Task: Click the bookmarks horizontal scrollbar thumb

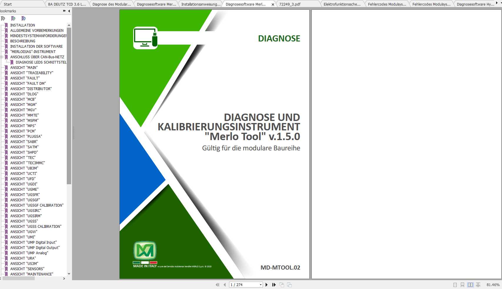Action: 18,278
